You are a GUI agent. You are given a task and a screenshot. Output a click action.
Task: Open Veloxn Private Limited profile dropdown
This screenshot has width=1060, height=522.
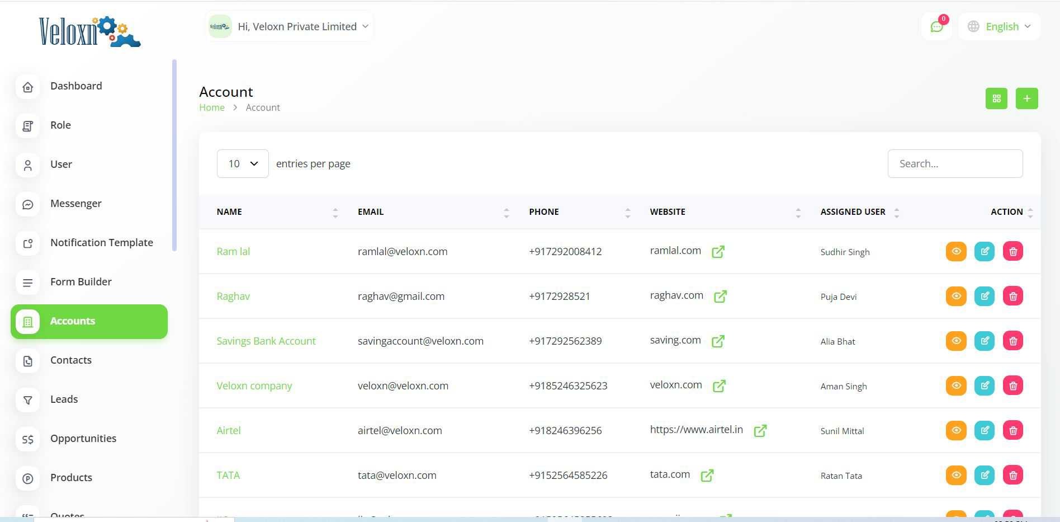coord(289,27)
